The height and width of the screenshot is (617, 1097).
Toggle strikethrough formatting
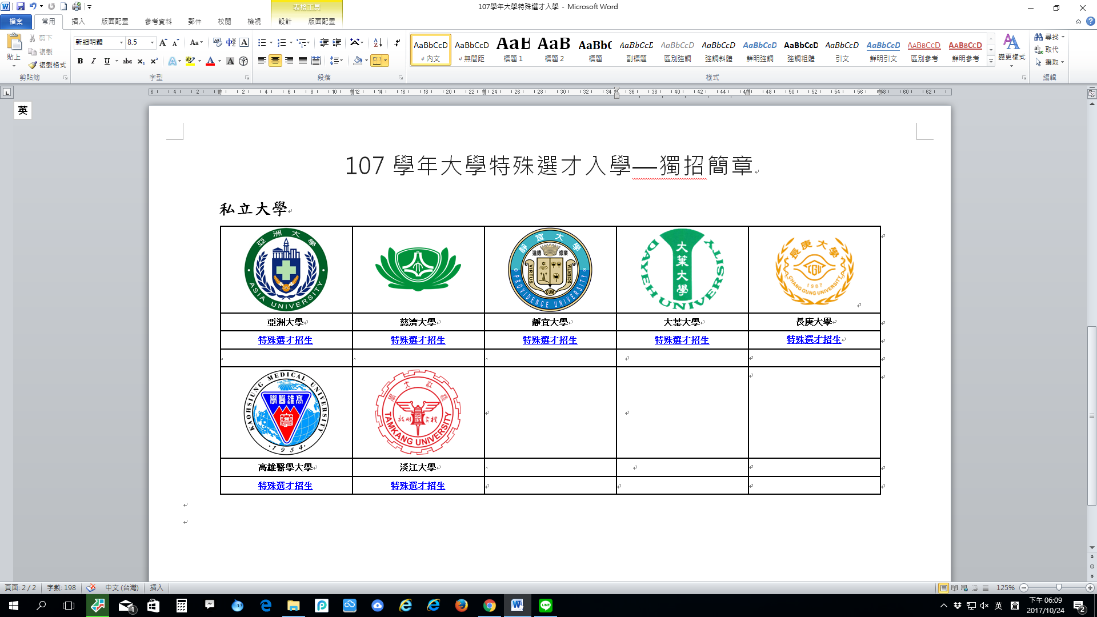point(127,61)
